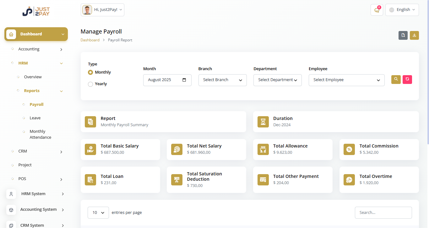The height and width of the screenshot is (228, 429).
Task: Click the gold search filter button
Action: click(x=396, y=80)
